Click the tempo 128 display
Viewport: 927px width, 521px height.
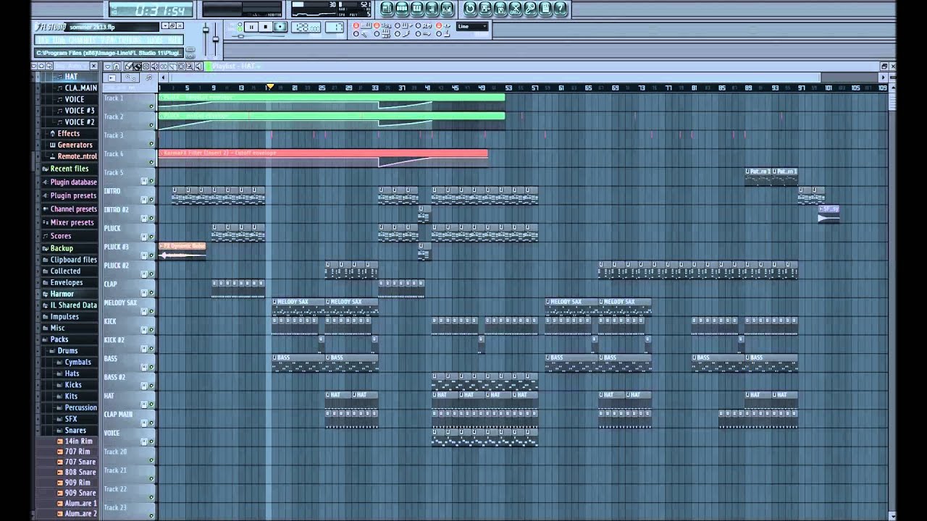(x=306, y=27)
